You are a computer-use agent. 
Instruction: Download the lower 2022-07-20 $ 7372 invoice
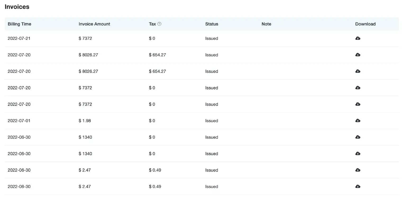click(358, 104)
